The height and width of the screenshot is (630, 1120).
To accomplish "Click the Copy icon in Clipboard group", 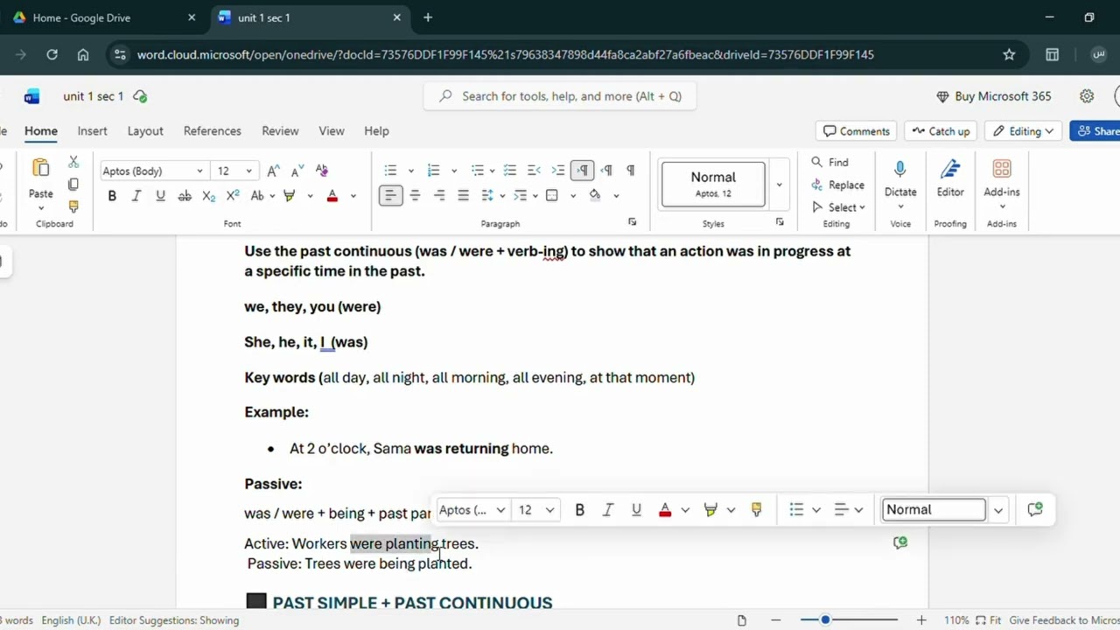I will (73, 185).
